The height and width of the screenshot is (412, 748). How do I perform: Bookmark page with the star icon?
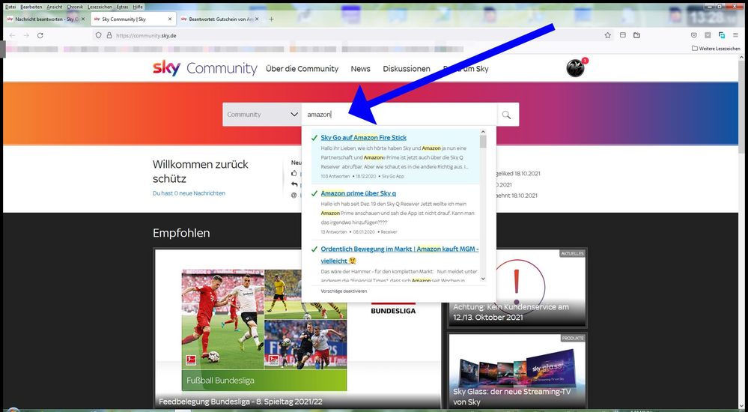[608, 35]
